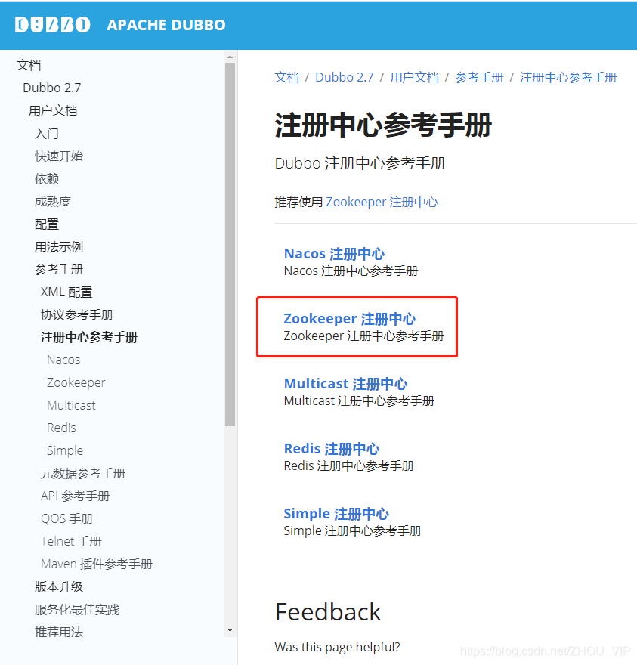637x665 pixels.
Task: Click 文档 breadcrumb link
Action: click(286, 77)
